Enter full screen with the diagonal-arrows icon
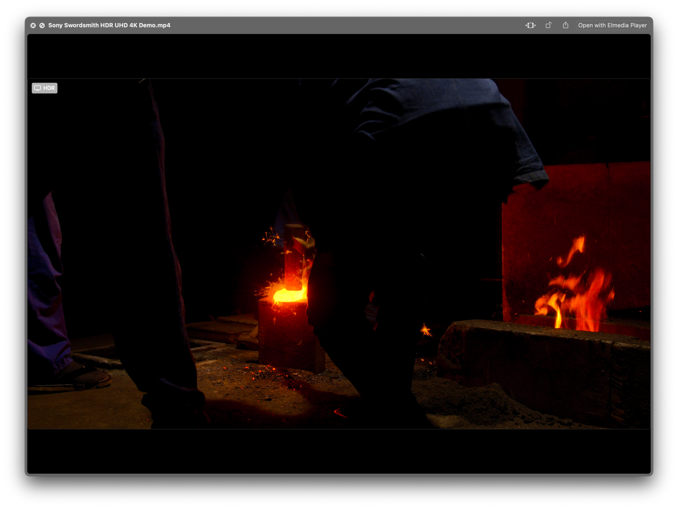Image resolution: width=678 pixels, height=509 pixels. 42,25
